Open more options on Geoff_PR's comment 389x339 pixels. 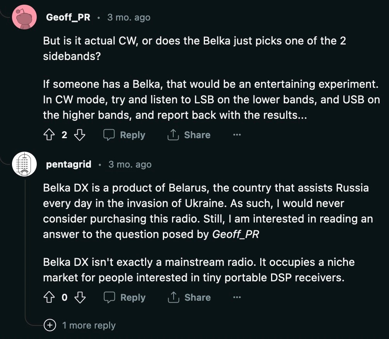click(237, 135)
